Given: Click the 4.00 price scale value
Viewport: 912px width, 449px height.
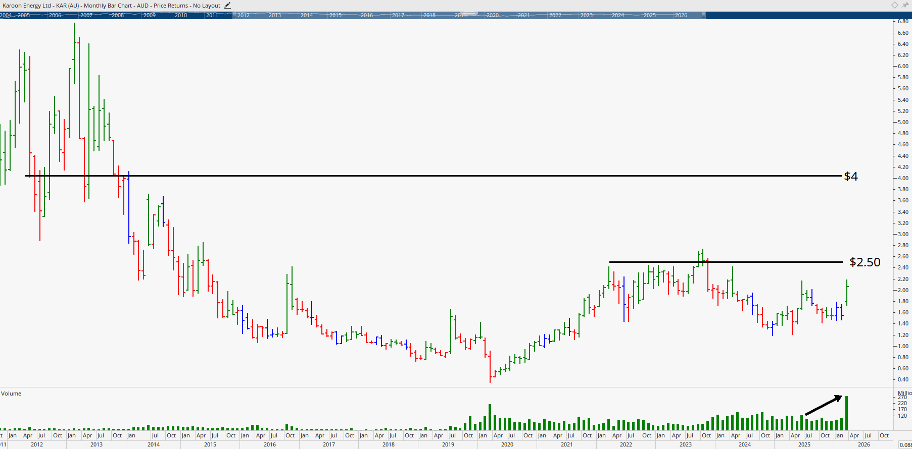Looking at the screenshot, I should click(x=903, y=178).
